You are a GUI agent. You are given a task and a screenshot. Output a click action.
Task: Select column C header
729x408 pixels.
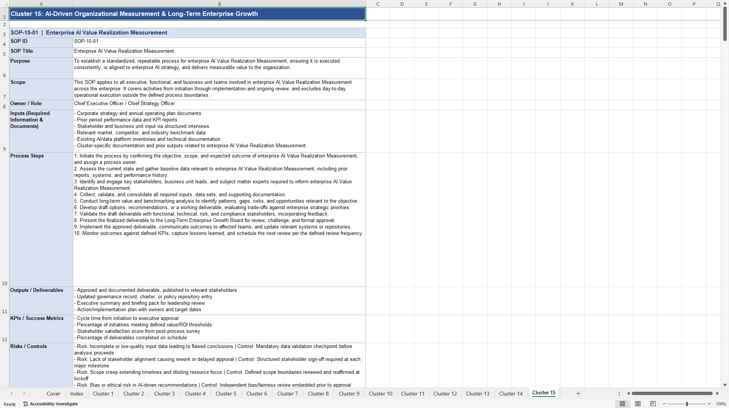pyautogui.click(x=378, y=4)
